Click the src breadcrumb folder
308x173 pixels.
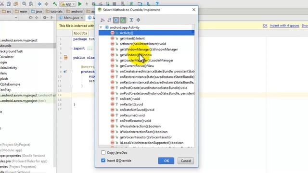click(x=6, y=12)
